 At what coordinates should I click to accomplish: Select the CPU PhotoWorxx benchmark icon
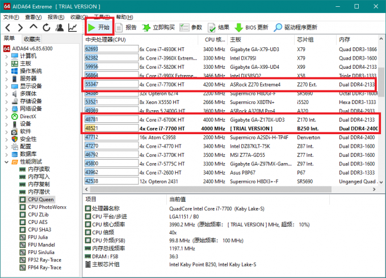coord(22,207)
